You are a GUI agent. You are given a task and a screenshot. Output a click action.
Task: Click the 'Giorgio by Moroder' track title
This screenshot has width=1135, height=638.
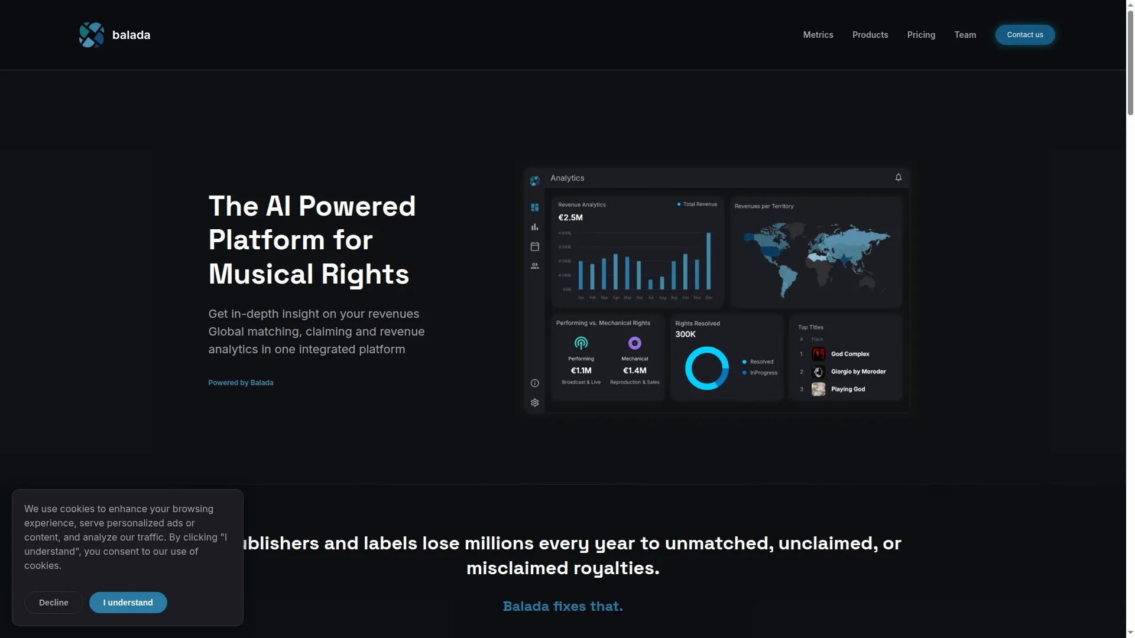[x=858, y=372]
